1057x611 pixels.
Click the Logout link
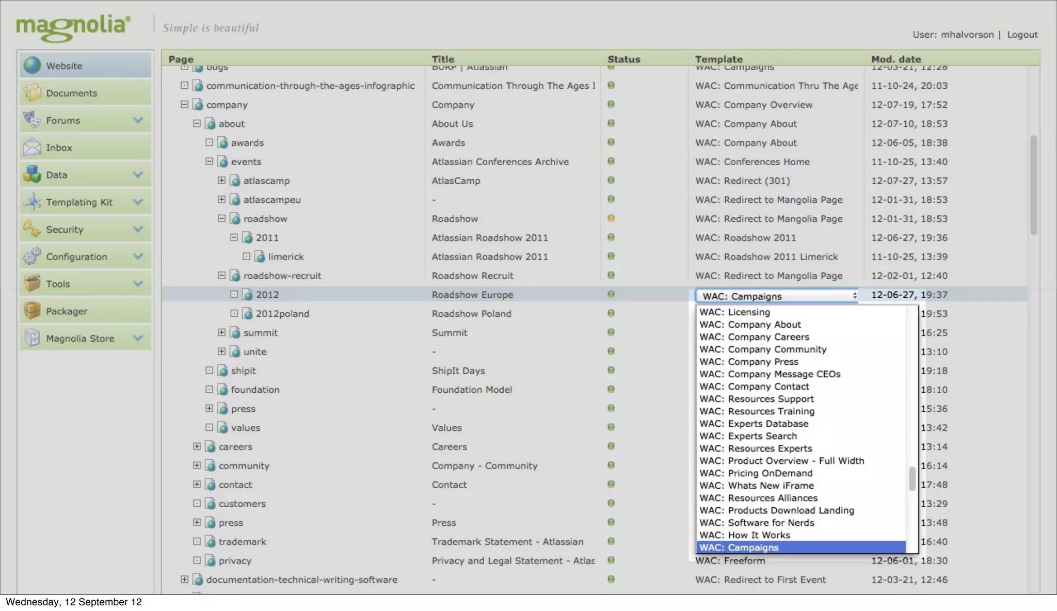point(1022,35)
